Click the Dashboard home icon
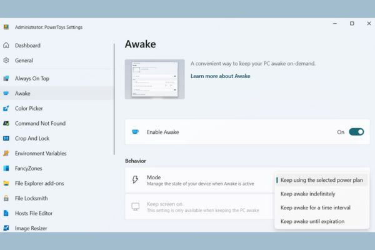Image resolution: width=375 pixels, height=250 pixels. [6, 45]
